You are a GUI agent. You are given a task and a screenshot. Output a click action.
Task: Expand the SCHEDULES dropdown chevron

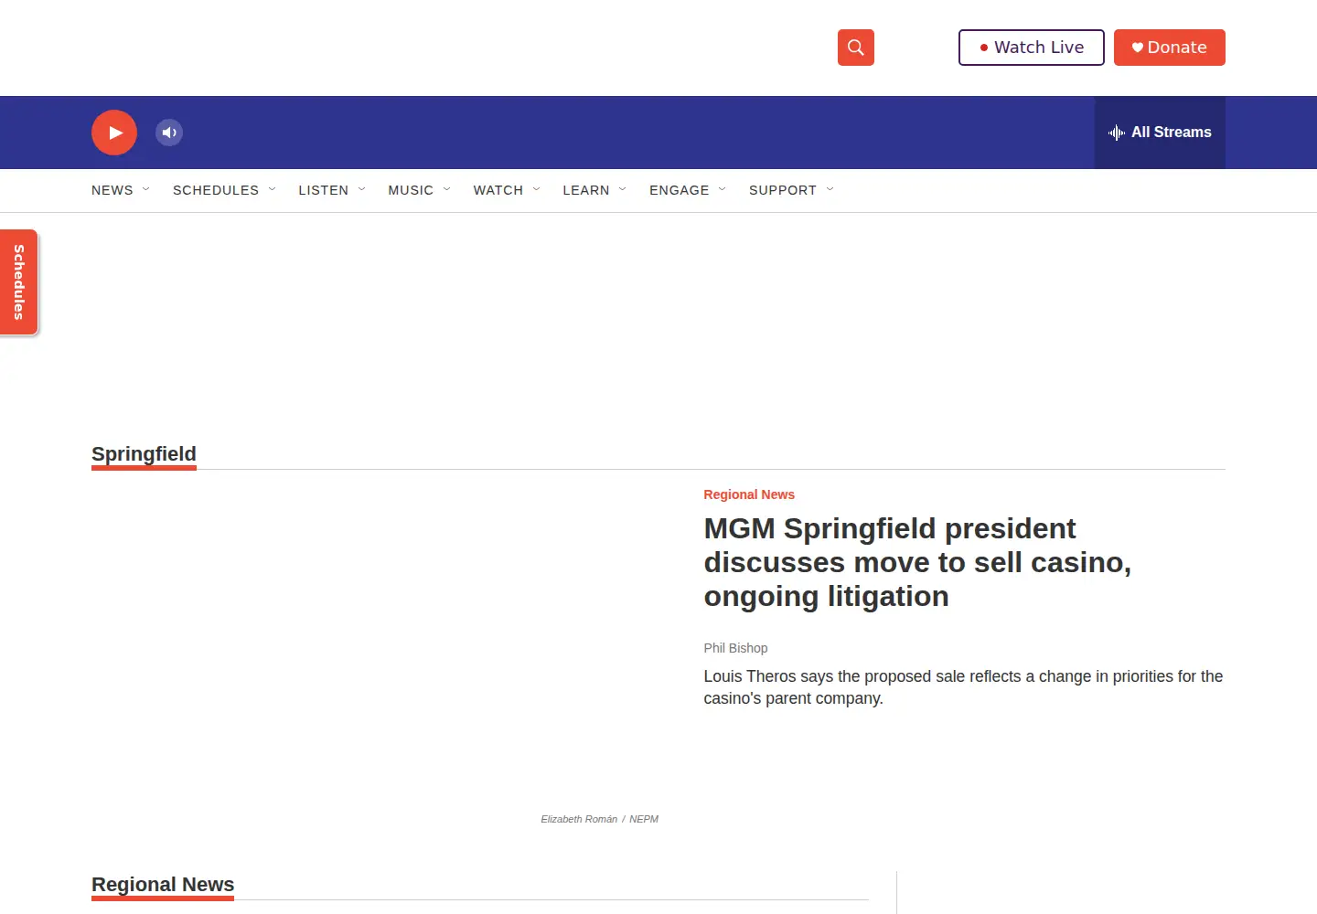click(272, 189)
